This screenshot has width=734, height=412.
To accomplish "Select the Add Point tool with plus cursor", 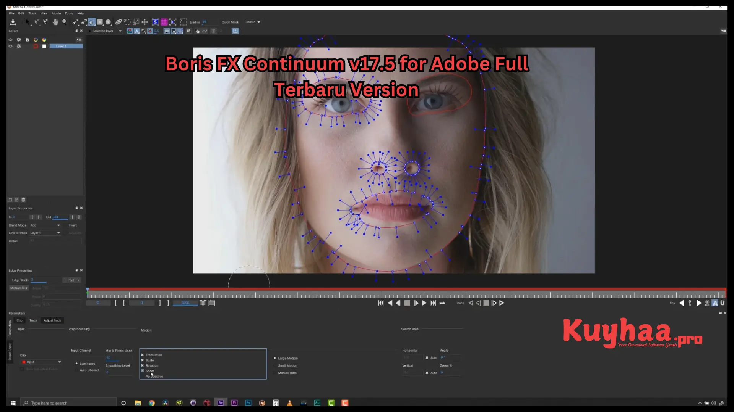I will pos(45,22).
